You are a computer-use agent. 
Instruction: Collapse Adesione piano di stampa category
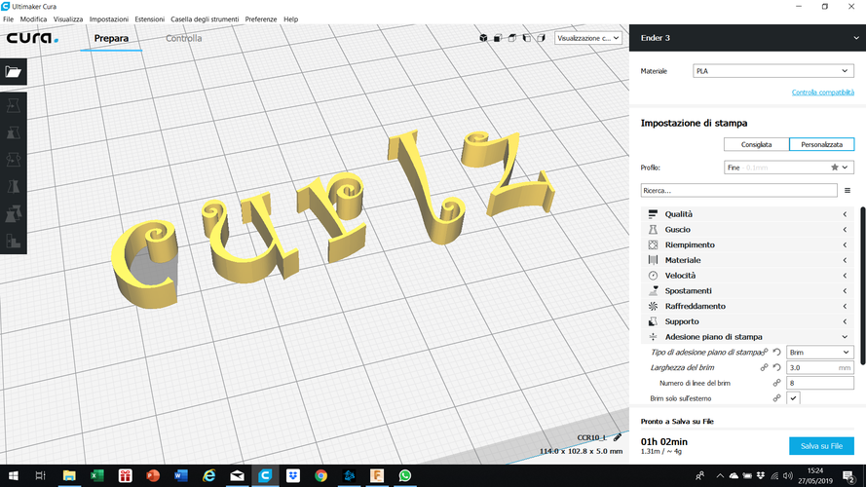(x=747, y=337)
